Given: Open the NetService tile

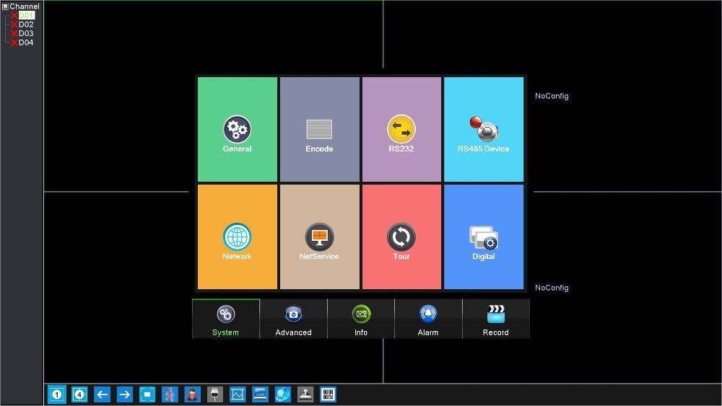Looking at the screenshot, I should [x=320, y=237].
